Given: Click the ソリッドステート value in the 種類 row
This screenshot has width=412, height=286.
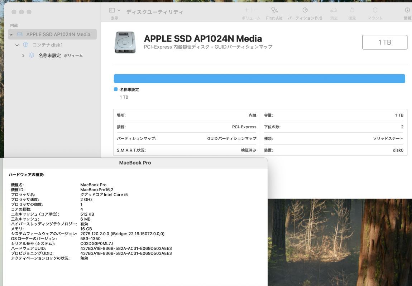Looking at the screenshot, I should click(388, 138).
